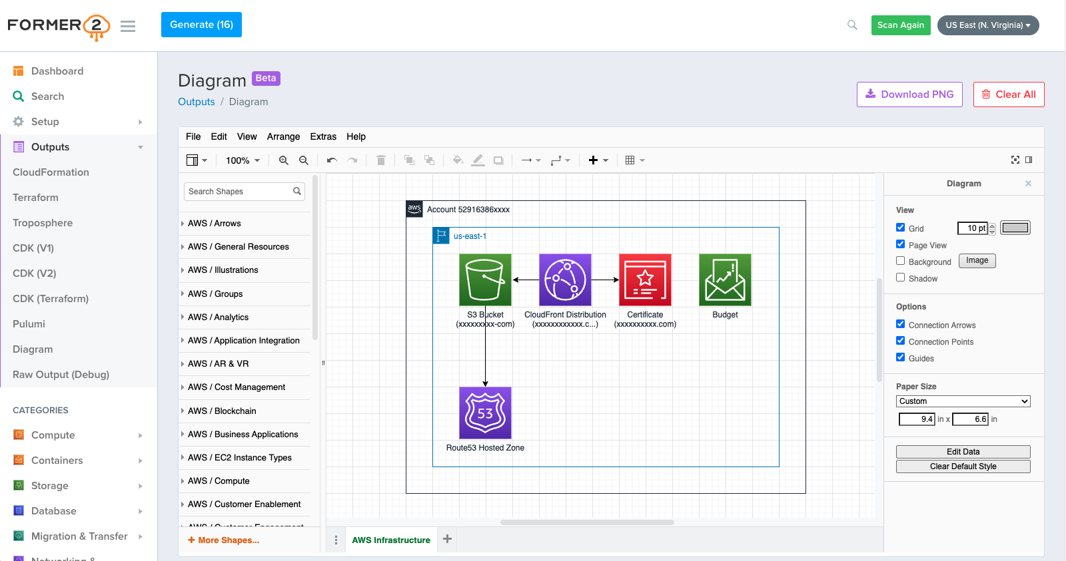Click the grid color swatch

point(1015,228)
